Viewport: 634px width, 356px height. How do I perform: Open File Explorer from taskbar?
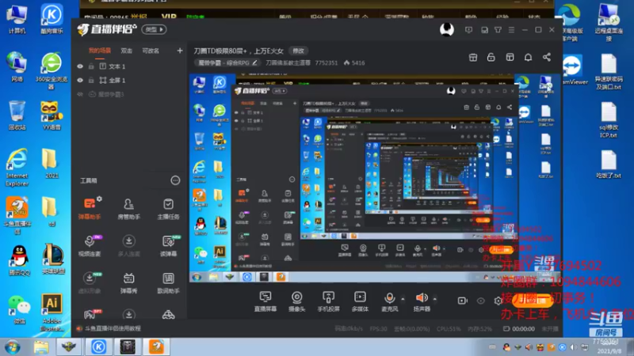coord(41,347)
